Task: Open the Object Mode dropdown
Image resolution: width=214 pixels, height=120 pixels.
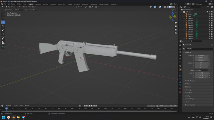Action: [11, 7]
